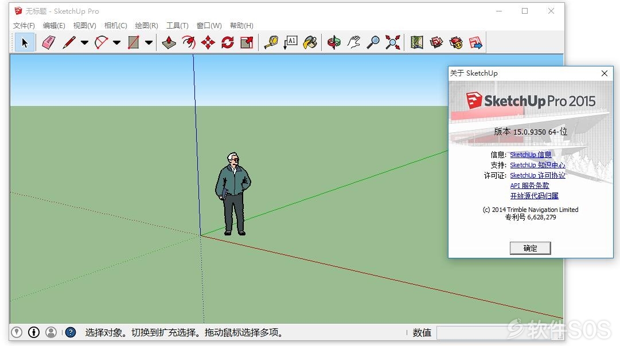Viewport: 620px width, 346px height.
Task: Open the Extension Warehouse icon
Action: [456, 42]
